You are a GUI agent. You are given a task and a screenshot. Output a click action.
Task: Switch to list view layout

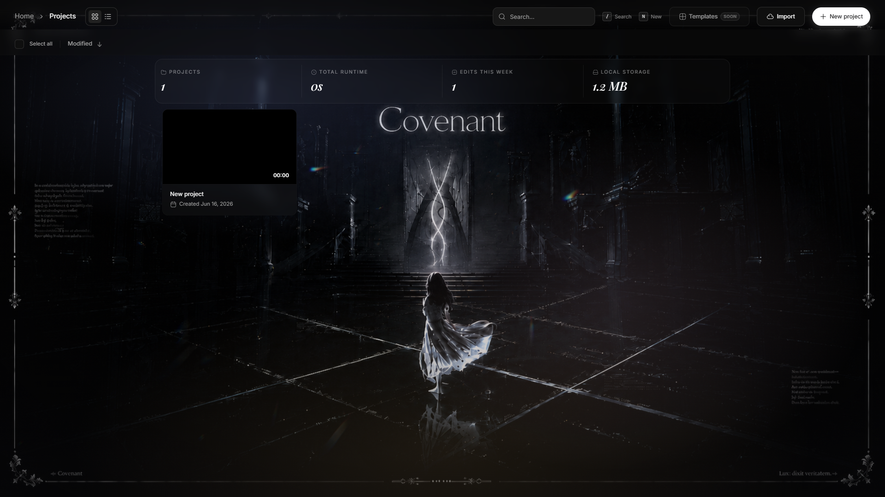108,17
